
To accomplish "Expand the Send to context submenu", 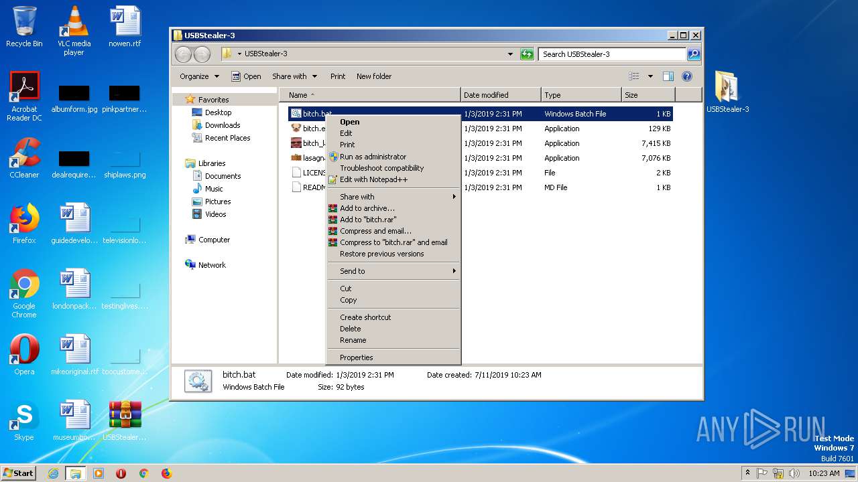I will [393, 271].
